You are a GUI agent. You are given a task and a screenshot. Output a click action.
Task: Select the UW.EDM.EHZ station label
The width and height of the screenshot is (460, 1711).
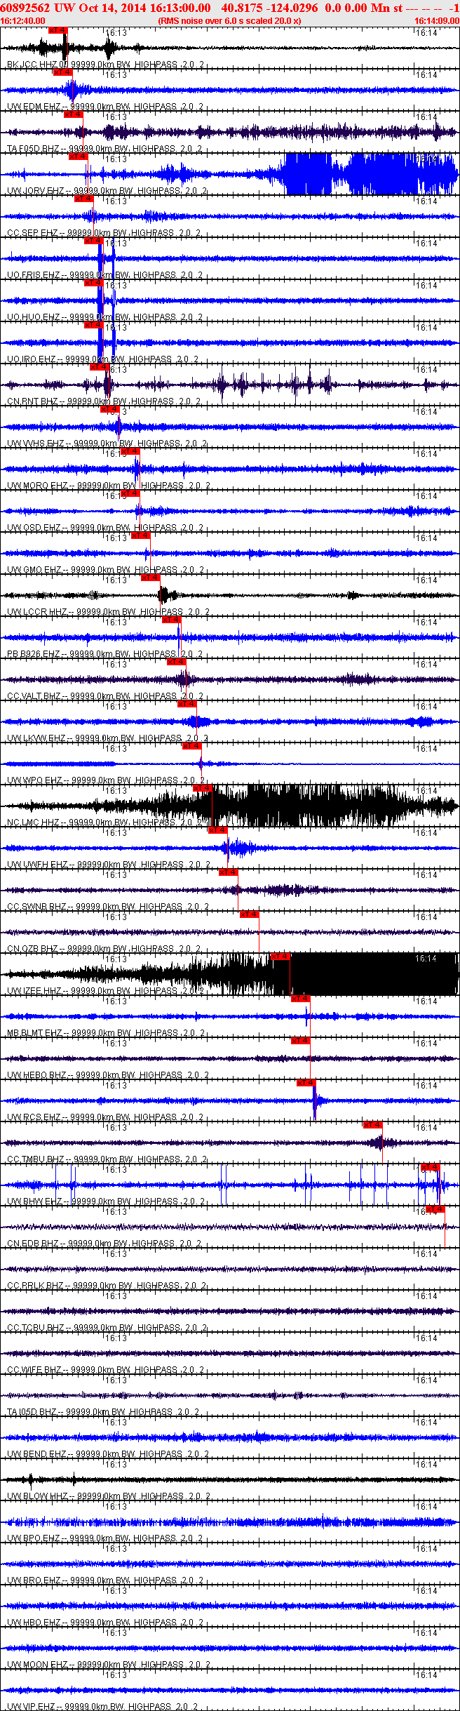click(x=34, y=107)
